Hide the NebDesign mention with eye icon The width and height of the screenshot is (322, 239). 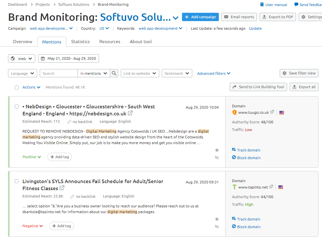click(x=217, y=158)
